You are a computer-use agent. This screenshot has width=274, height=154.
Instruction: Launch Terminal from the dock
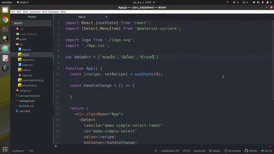(5, 29)
